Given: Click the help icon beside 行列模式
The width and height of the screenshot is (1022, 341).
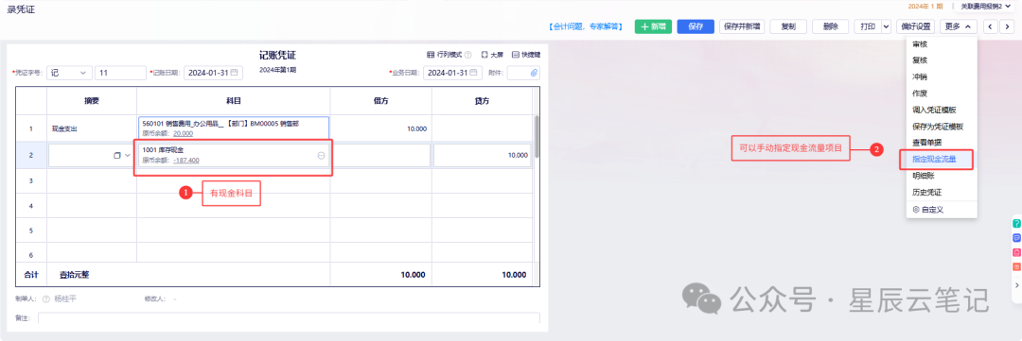Looking at the screenshot, I should [x=467, y=55].
